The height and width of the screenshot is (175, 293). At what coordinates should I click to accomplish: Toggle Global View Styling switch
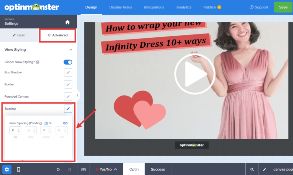tap(68, 62)
